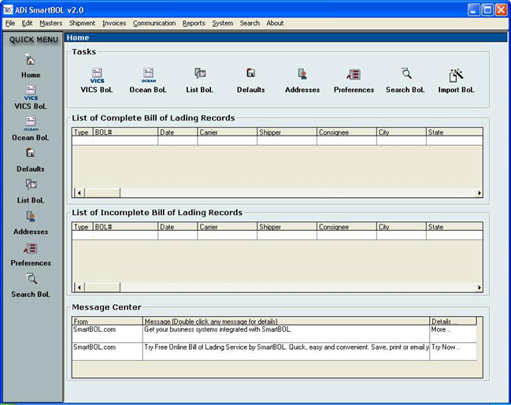Open Home from the Quick Menu

(x=31, y=66)
